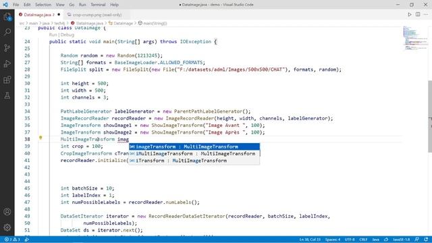Click the Split Editor icon

418,15
